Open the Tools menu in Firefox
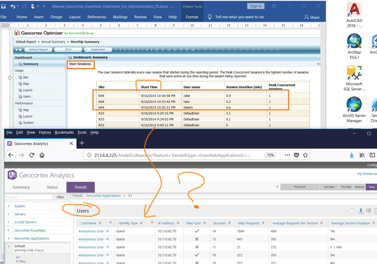 pos(82,132)
